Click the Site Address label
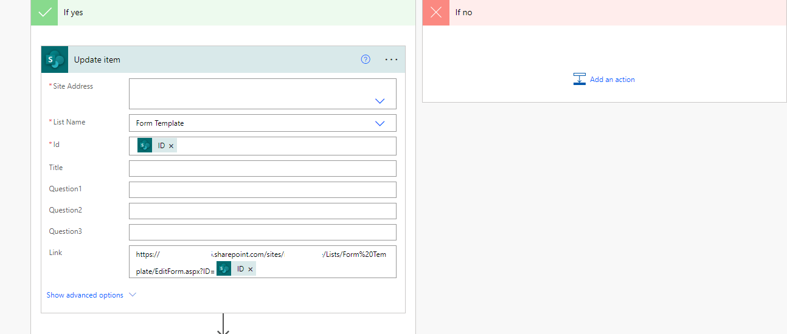This screenshot has width=787, height=334. [73, 86]
